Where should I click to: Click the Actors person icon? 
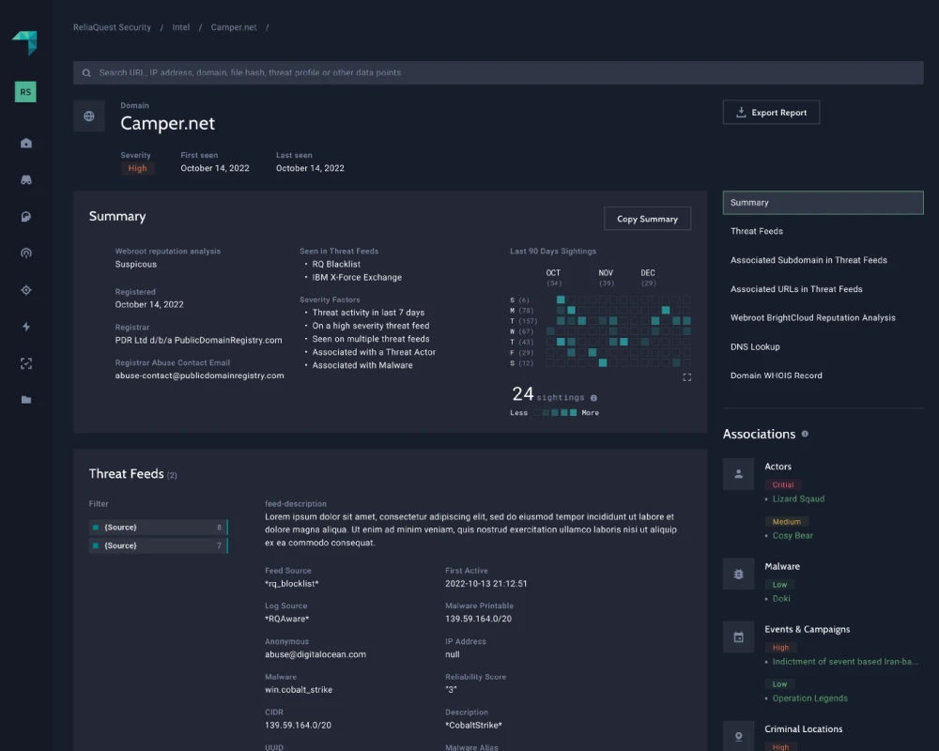tap(738, 474)
